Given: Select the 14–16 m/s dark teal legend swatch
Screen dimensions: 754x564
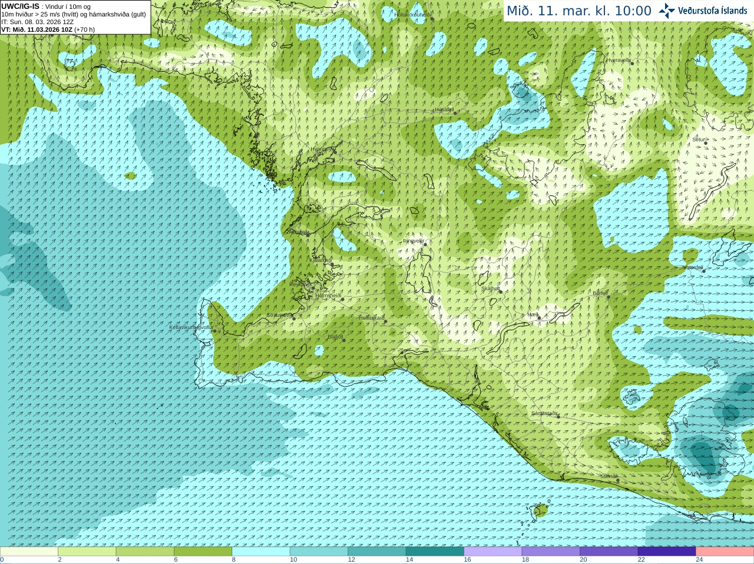Looking at the screenshot, I should point(435,552).
